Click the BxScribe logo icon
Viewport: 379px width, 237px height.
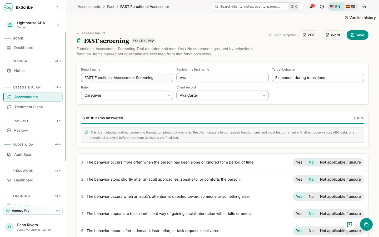point(8,7)
